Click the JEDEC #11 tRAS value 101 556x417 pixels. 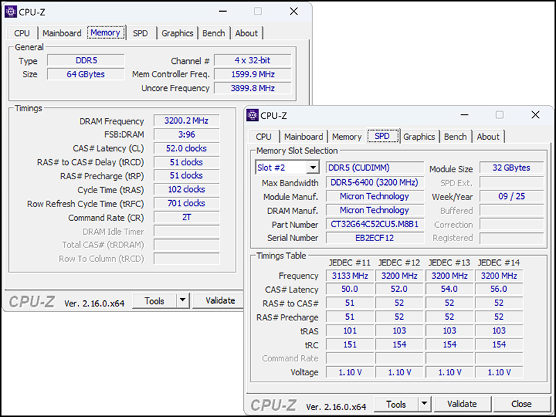click(350, 331)
